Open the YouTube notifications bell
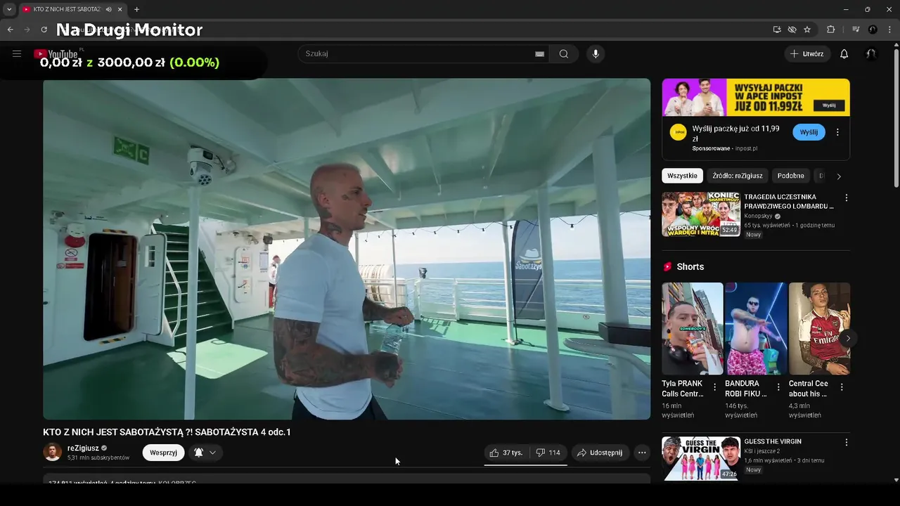 [844, 54]
